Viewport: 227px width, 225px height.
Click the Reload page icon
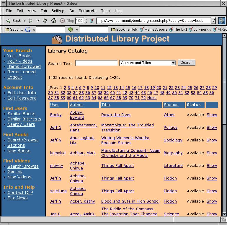coord(45,21)
